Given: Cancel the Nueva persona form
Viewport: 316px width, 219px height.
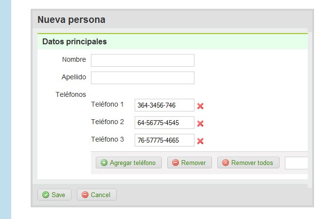Looking at the screenshot, I should coord(96,195).
